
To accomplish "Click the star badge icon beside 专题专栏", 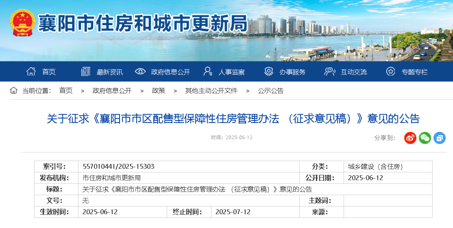I will coord(391,71).
